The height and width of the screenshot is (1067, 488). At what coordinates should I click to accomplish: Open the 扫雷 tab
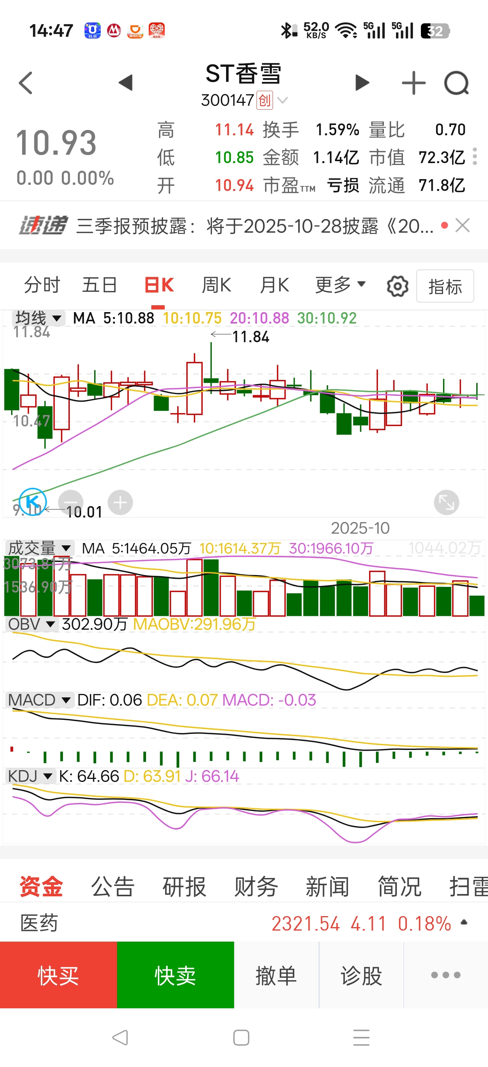tap(469, 887)
